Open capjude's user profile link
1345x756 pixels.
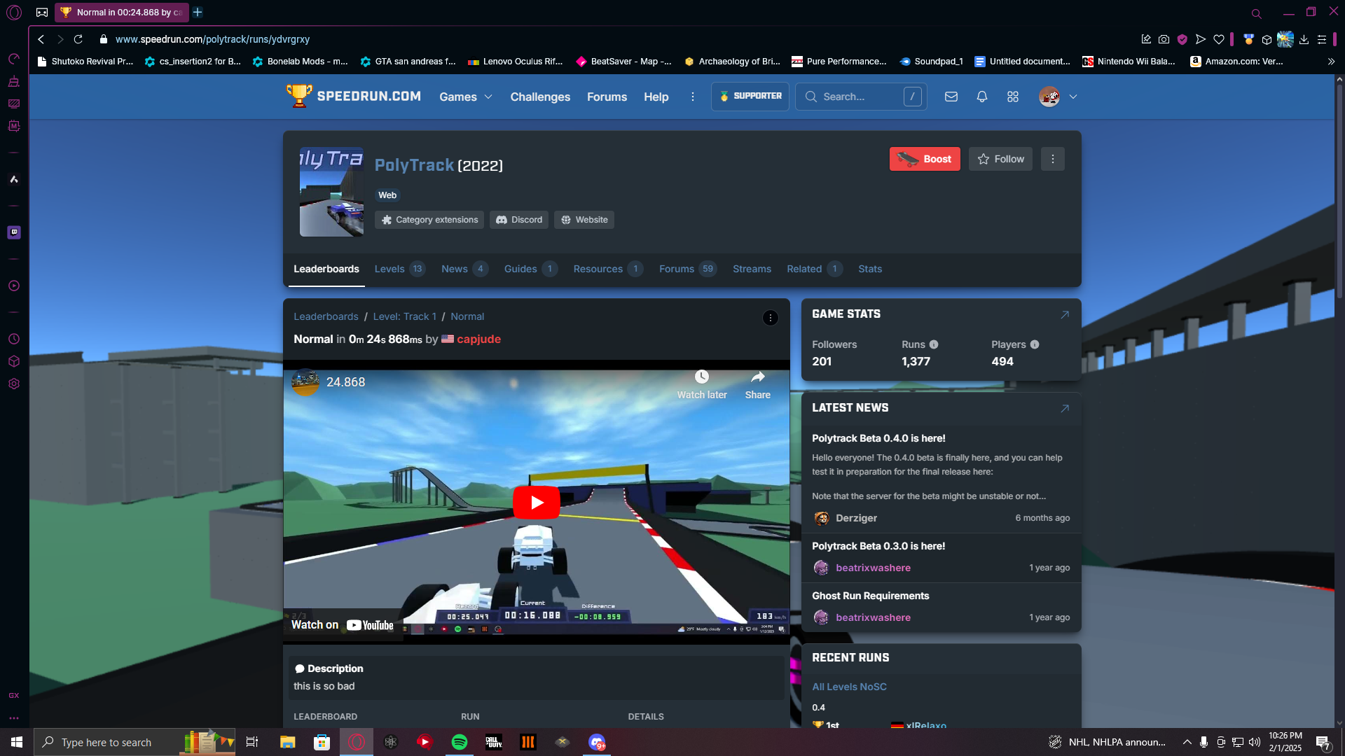[478, 339]
